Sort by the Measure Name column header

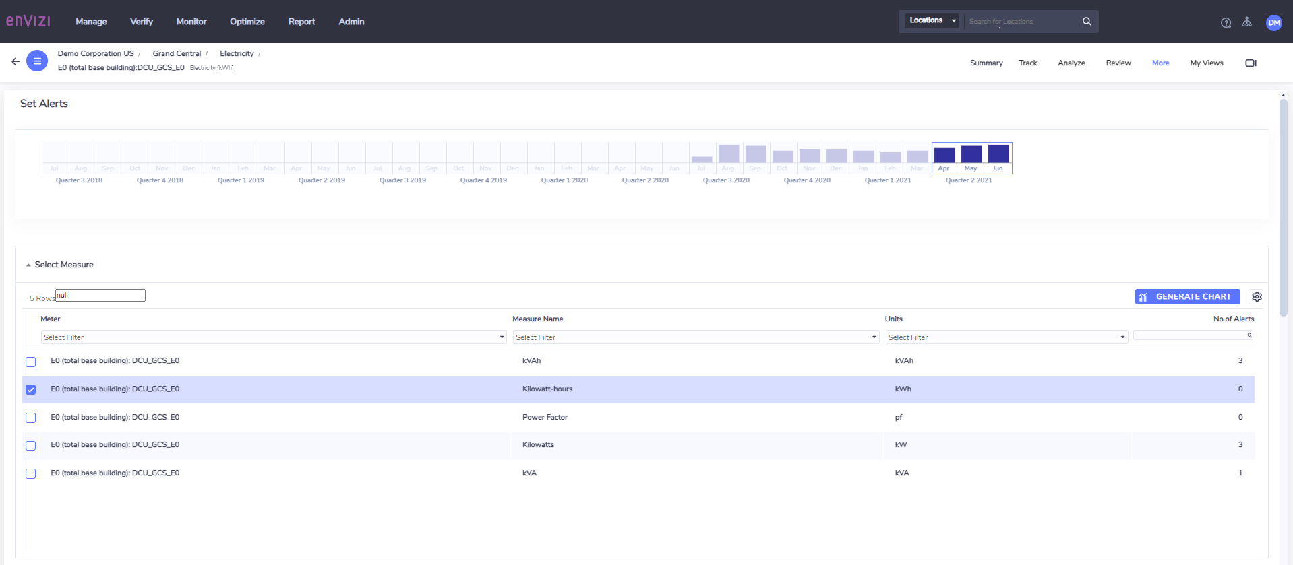point(537,319)
